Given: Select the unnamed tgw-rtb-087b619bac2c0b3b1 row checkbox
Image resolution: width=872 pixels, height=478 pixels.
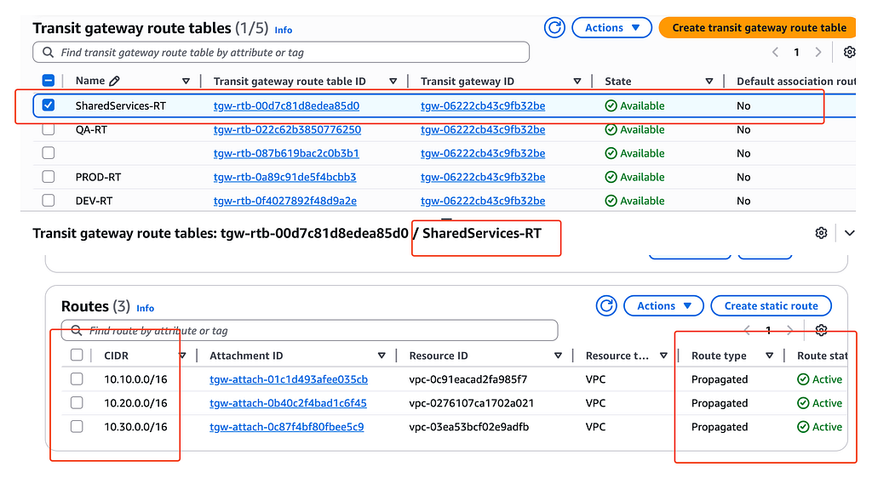Looking at the screenshot, I should (x=49, y=153).
